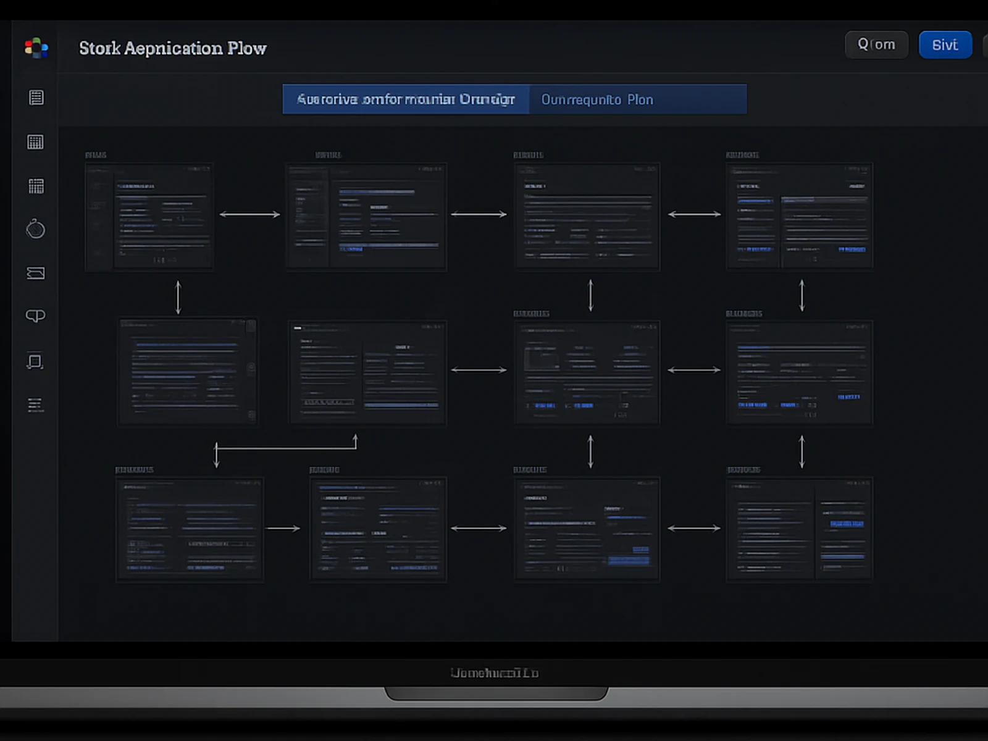Switch to the tab ending in 'Plon'
Viewport: 988px width, 741px height.
[637, 99]
